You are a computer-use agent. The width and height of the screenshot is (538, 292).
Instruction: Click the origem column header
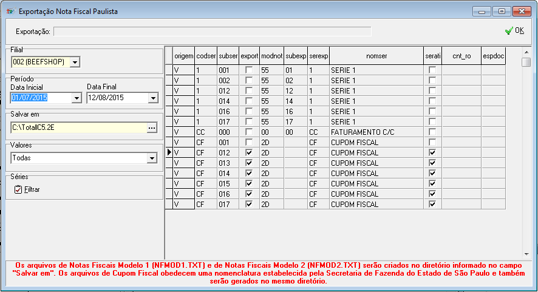[x=183, y=56]
